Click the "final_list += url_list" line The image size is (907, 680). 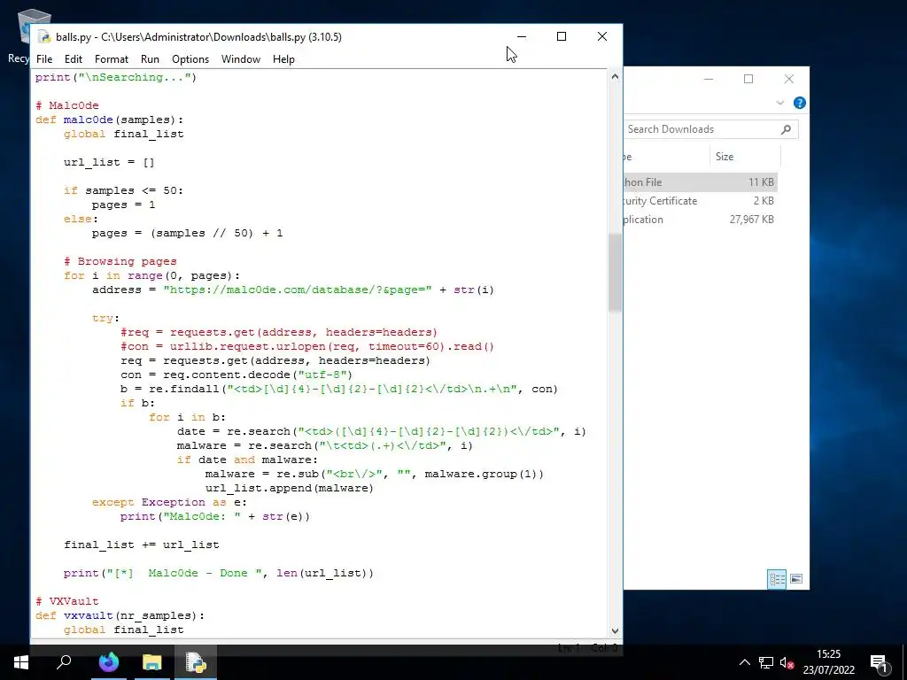click(x=142, y=545)
